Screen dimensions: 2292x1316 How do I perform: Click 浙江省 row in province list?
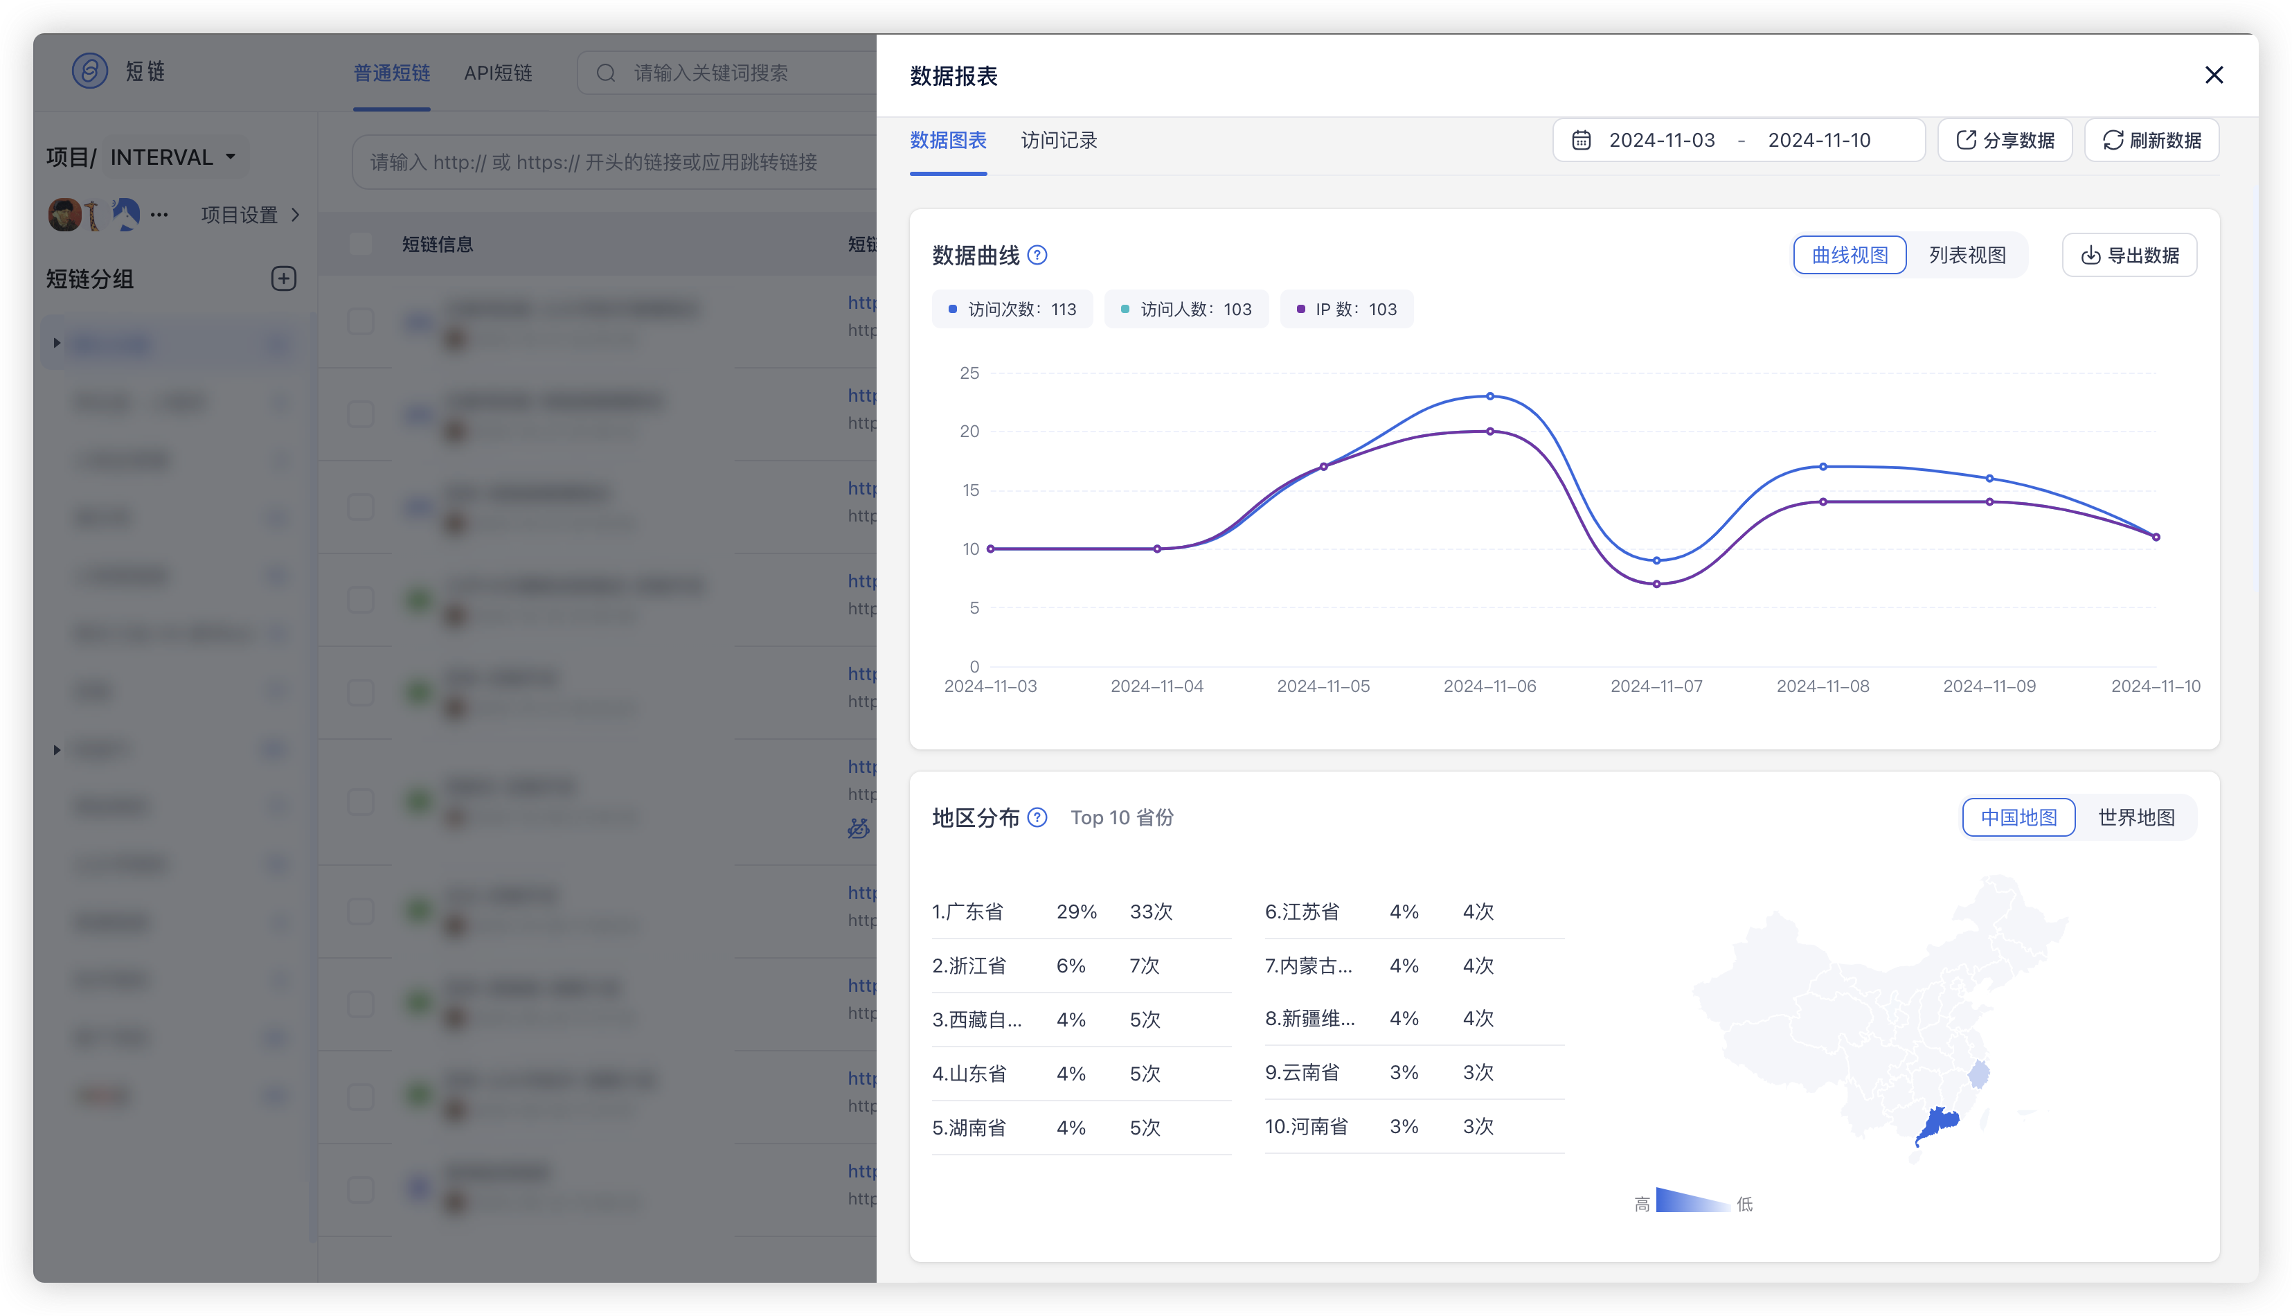1082,966
